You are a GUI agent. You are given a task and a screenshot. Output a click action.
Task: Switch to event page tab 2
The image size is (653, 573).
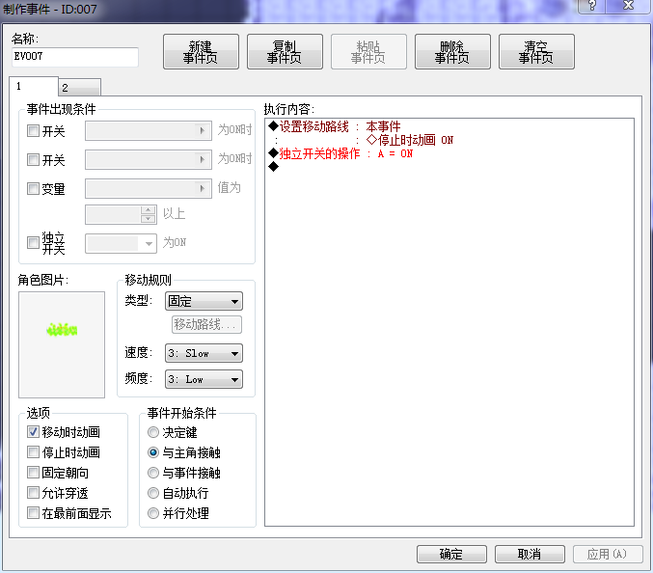79,88
